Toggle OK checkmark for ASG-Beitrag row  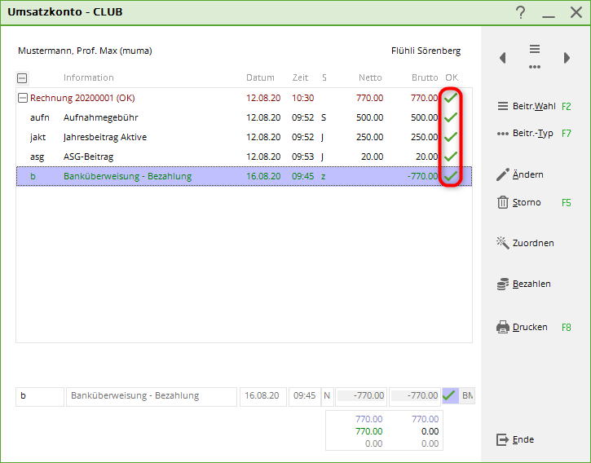click(450, 157)
